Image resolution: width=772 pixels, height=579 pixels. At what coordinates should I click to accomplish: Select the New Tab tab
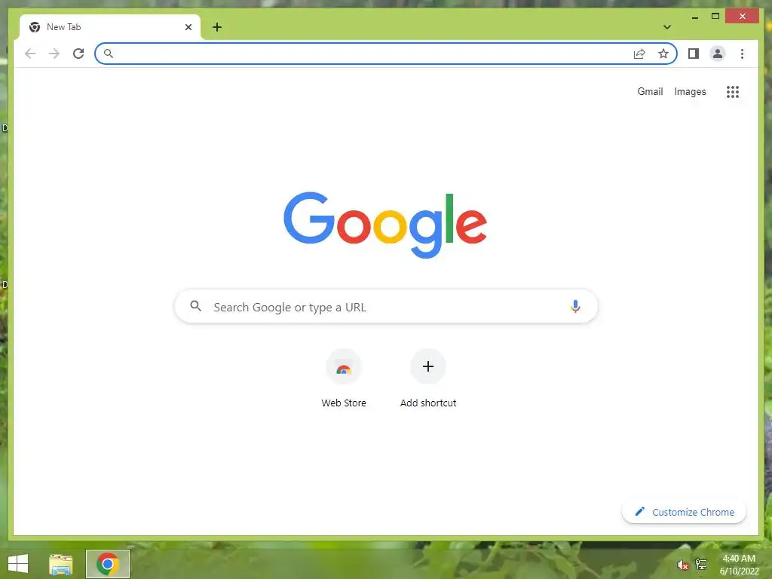[x=110, y=27]
